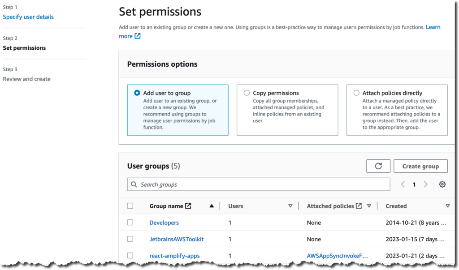Choose Attach policies directly option

(x=356, y=93)
